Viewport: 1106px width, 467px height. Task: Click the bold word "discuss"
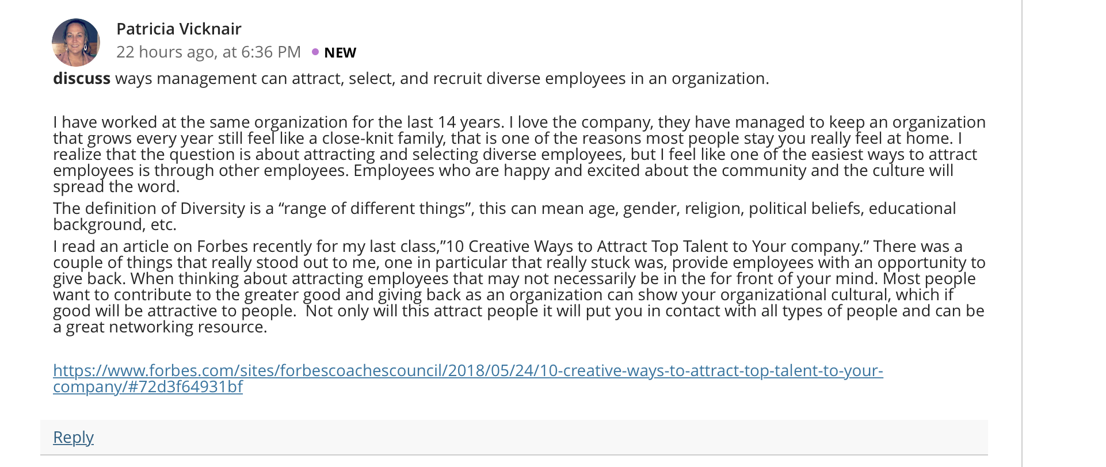(x=82, y=78)
